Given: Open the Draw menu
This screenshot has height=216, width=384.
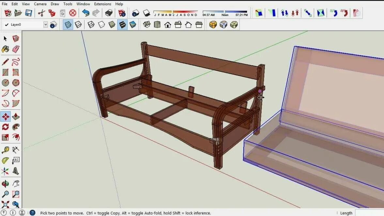Looking at the screenshot, I should pos(55,4).
